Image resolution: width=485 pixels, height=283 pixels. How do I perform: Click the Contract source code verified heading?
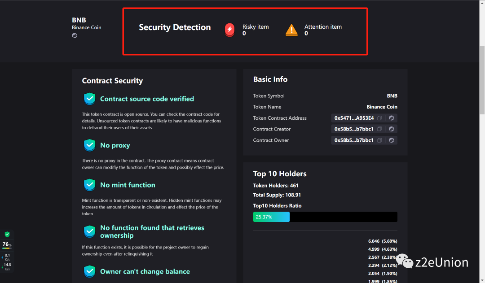pos(147,99)
